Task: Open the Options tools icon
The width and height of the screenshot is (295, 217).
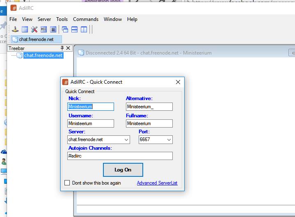Action: click(x=34, y=30)
